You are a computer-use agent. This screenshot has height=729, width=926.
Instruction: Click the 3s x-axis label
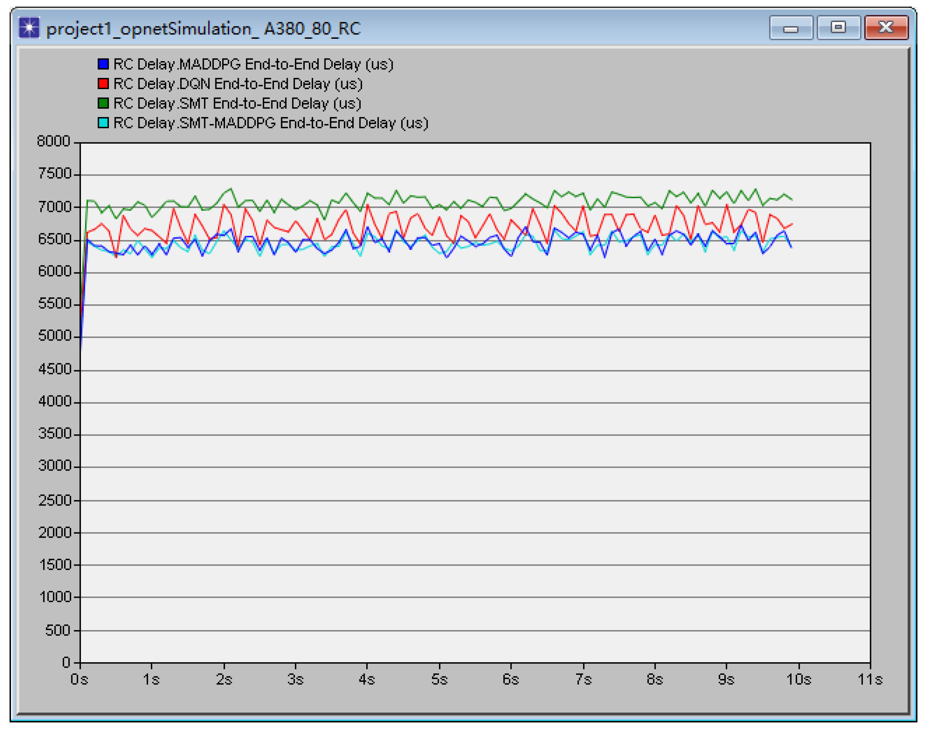pos(295,679)
